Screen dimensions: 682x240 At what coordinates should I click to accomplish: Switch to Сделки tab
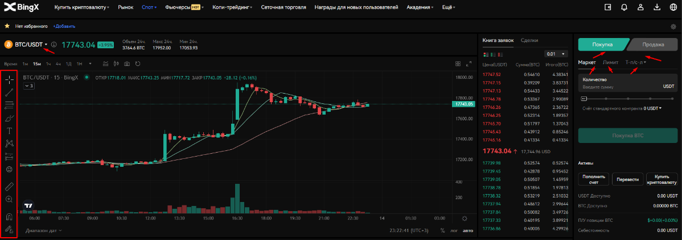[529, 40]
